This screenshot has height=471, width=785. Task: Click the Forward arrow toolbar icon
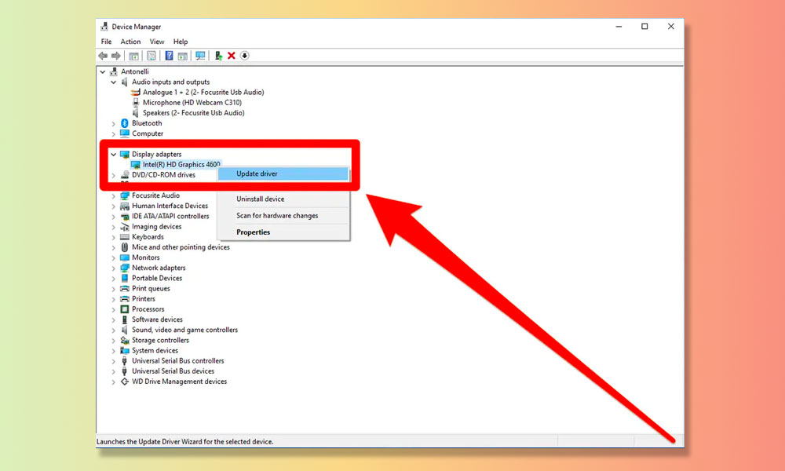[x=116, y=56]
